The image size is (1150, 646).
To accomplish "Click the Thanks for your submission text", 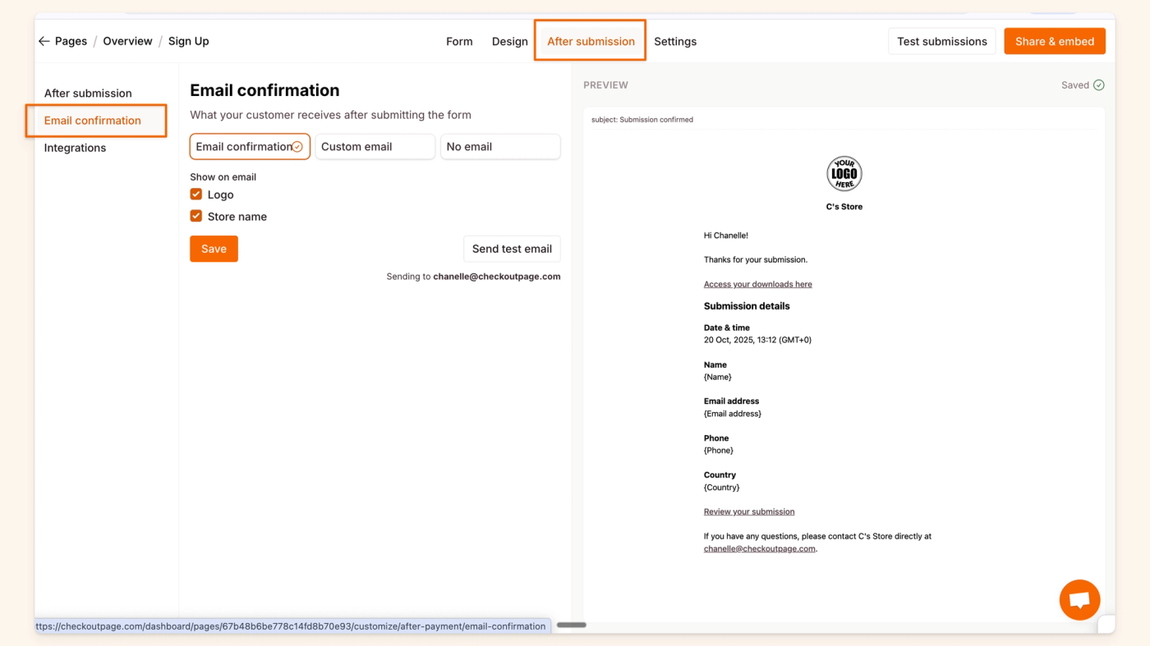I will click(x=756, y=259).
